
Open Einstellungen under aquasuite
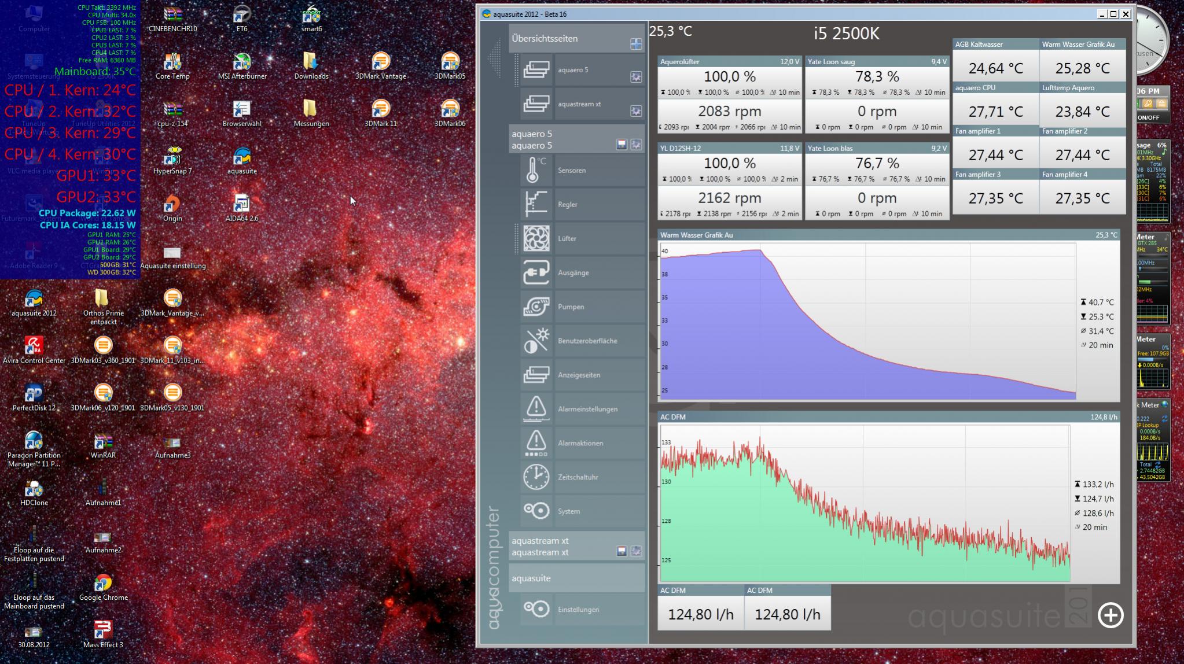tap(578, 610)
